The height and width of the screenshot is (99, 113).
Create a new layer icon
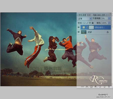pos(104,87)
